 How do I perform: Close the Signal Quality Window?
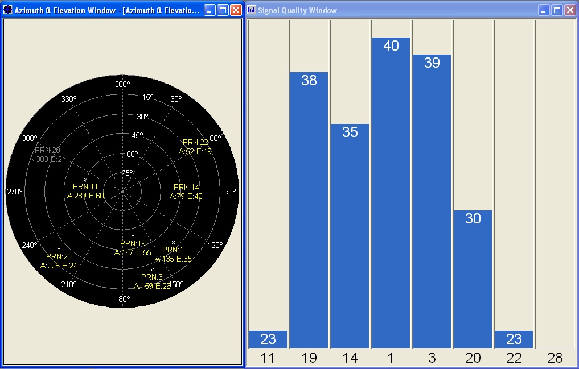pos(569,10)
